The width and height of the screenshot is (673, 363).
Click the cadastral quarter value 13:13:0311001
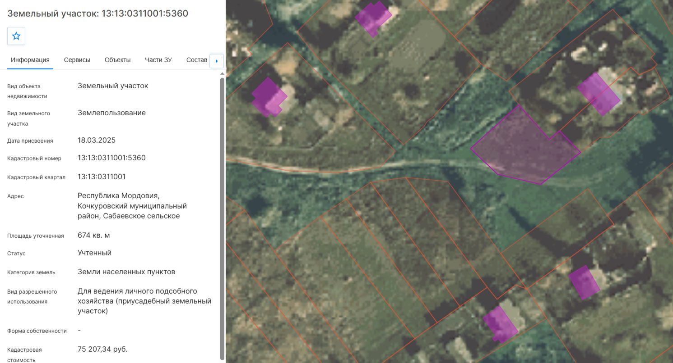(102, 176)
